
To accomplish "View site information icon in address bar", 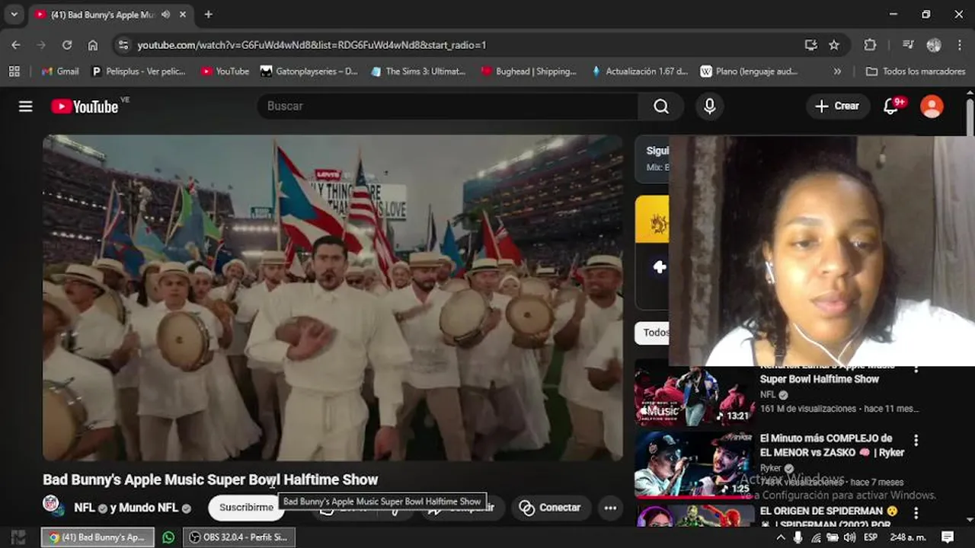I will coord(123,45).
